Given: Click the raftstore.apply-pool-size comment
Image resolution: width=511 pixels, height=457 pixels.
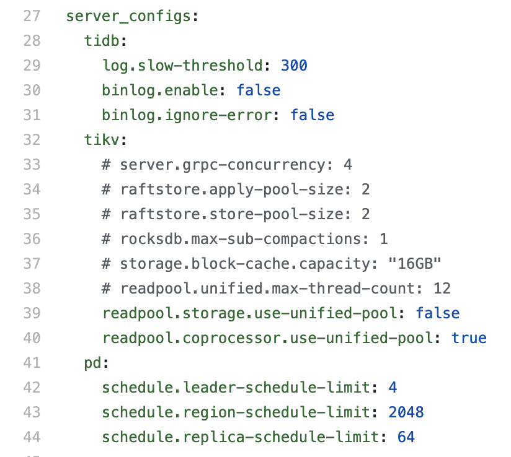Looking at the screenshot, I should pyautogui.click(x=236, y=189).
